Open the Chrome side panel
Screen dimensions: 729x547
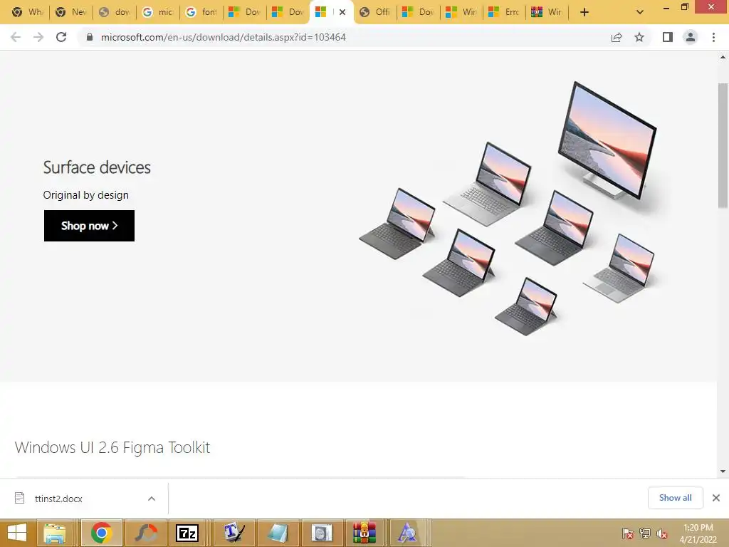click(668, 37)
